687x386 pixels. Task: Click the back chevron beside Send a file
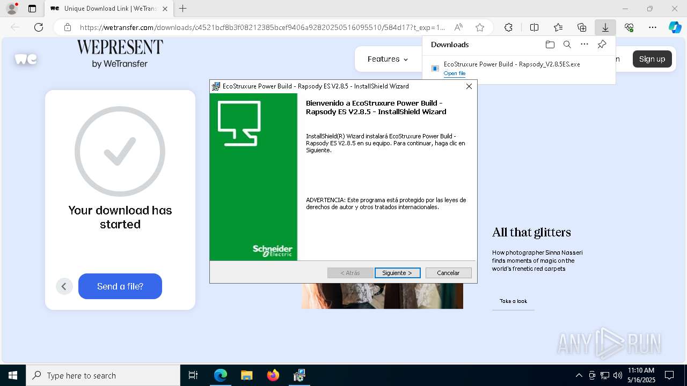[64, 286]
